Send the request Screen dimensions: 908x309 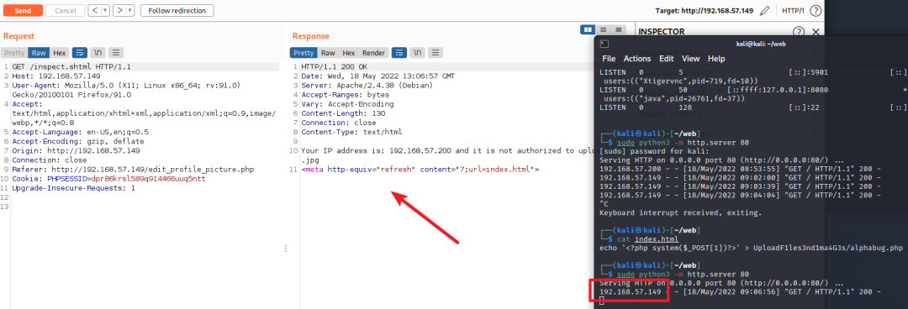click(23, 10)
